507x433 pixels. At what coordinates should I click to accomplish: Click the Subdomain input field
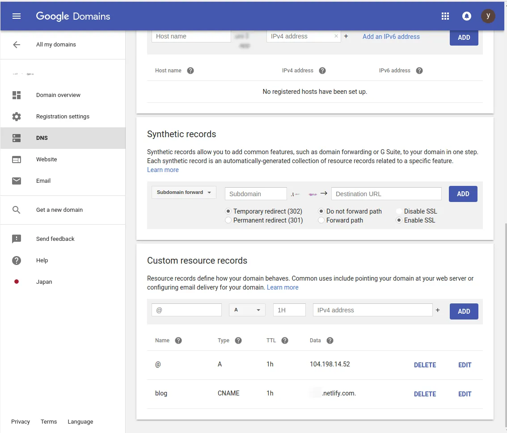(x=256, y=194)
